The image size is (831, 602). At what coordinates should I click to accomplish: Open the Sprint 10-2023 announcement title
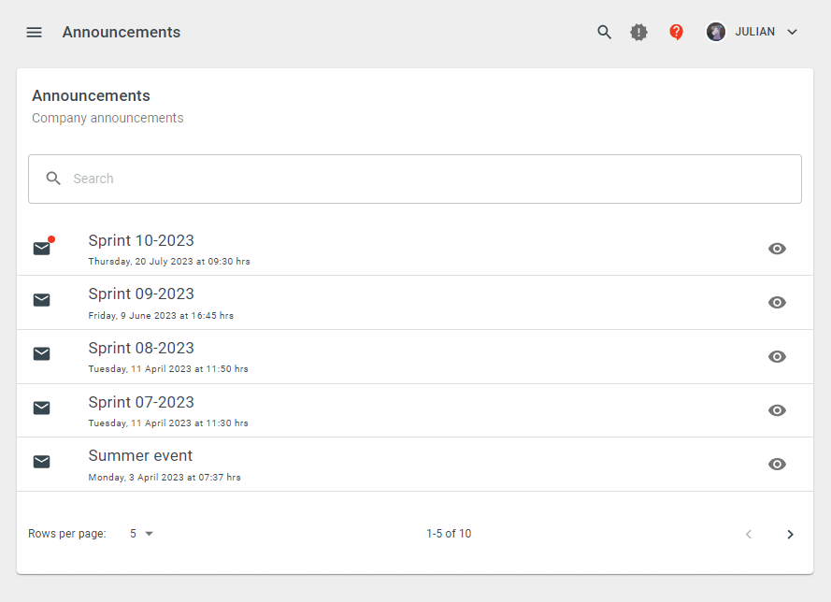(141, 240)
